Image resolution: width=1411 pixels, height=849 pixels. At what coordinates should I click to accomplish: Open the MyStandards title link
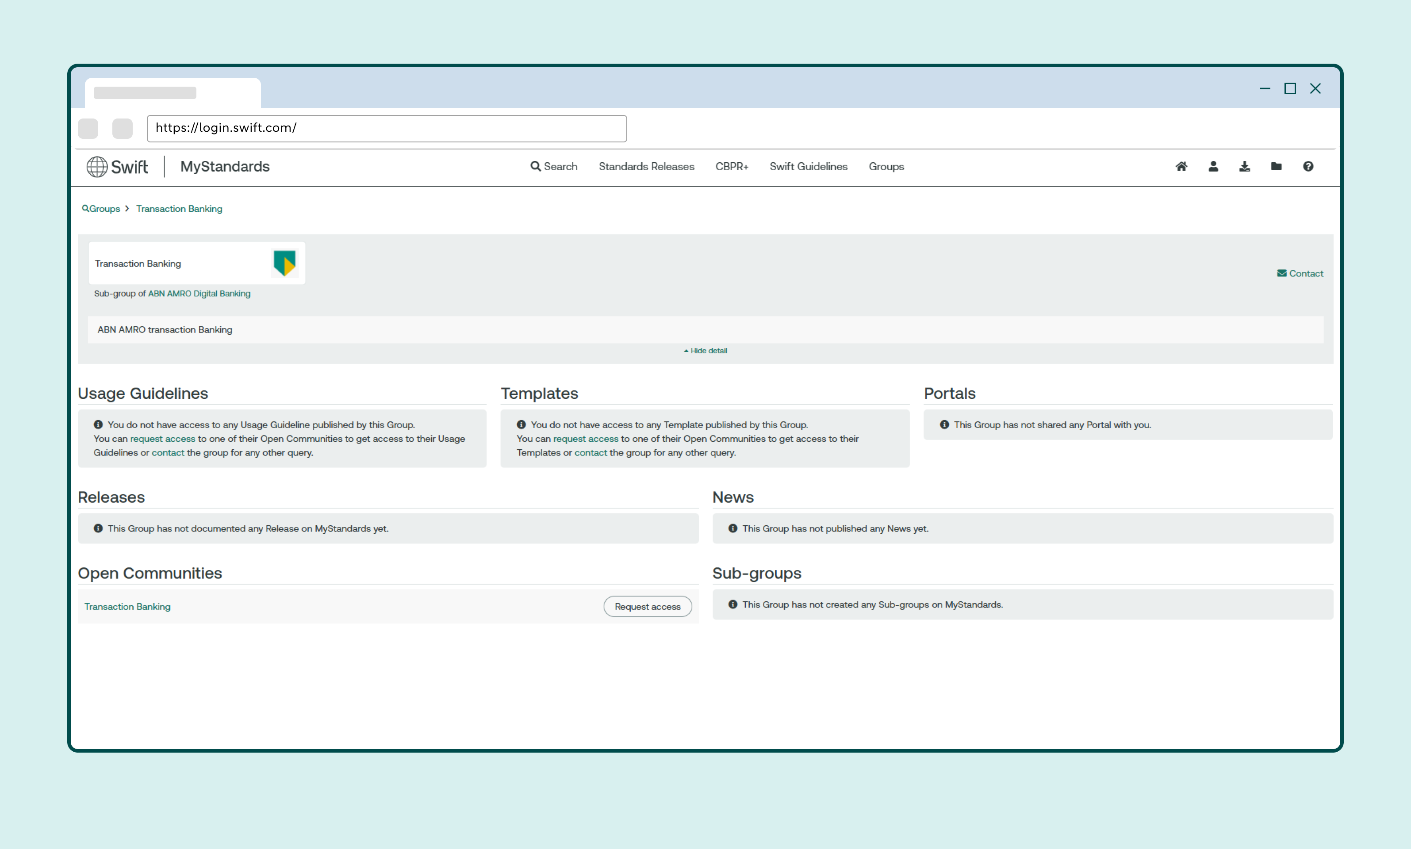click(225, 166)
